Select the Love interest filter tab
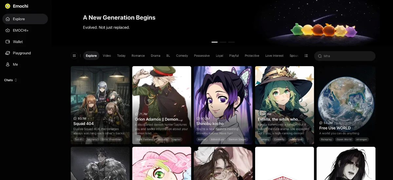The width and height of the screenshot is (393, 180). coord(274,56)
